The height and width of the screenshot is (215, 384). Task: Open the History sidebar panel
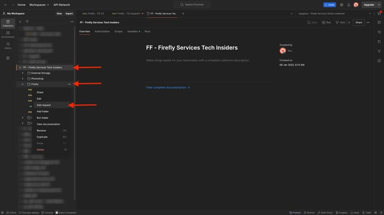(x=8, y=45)
